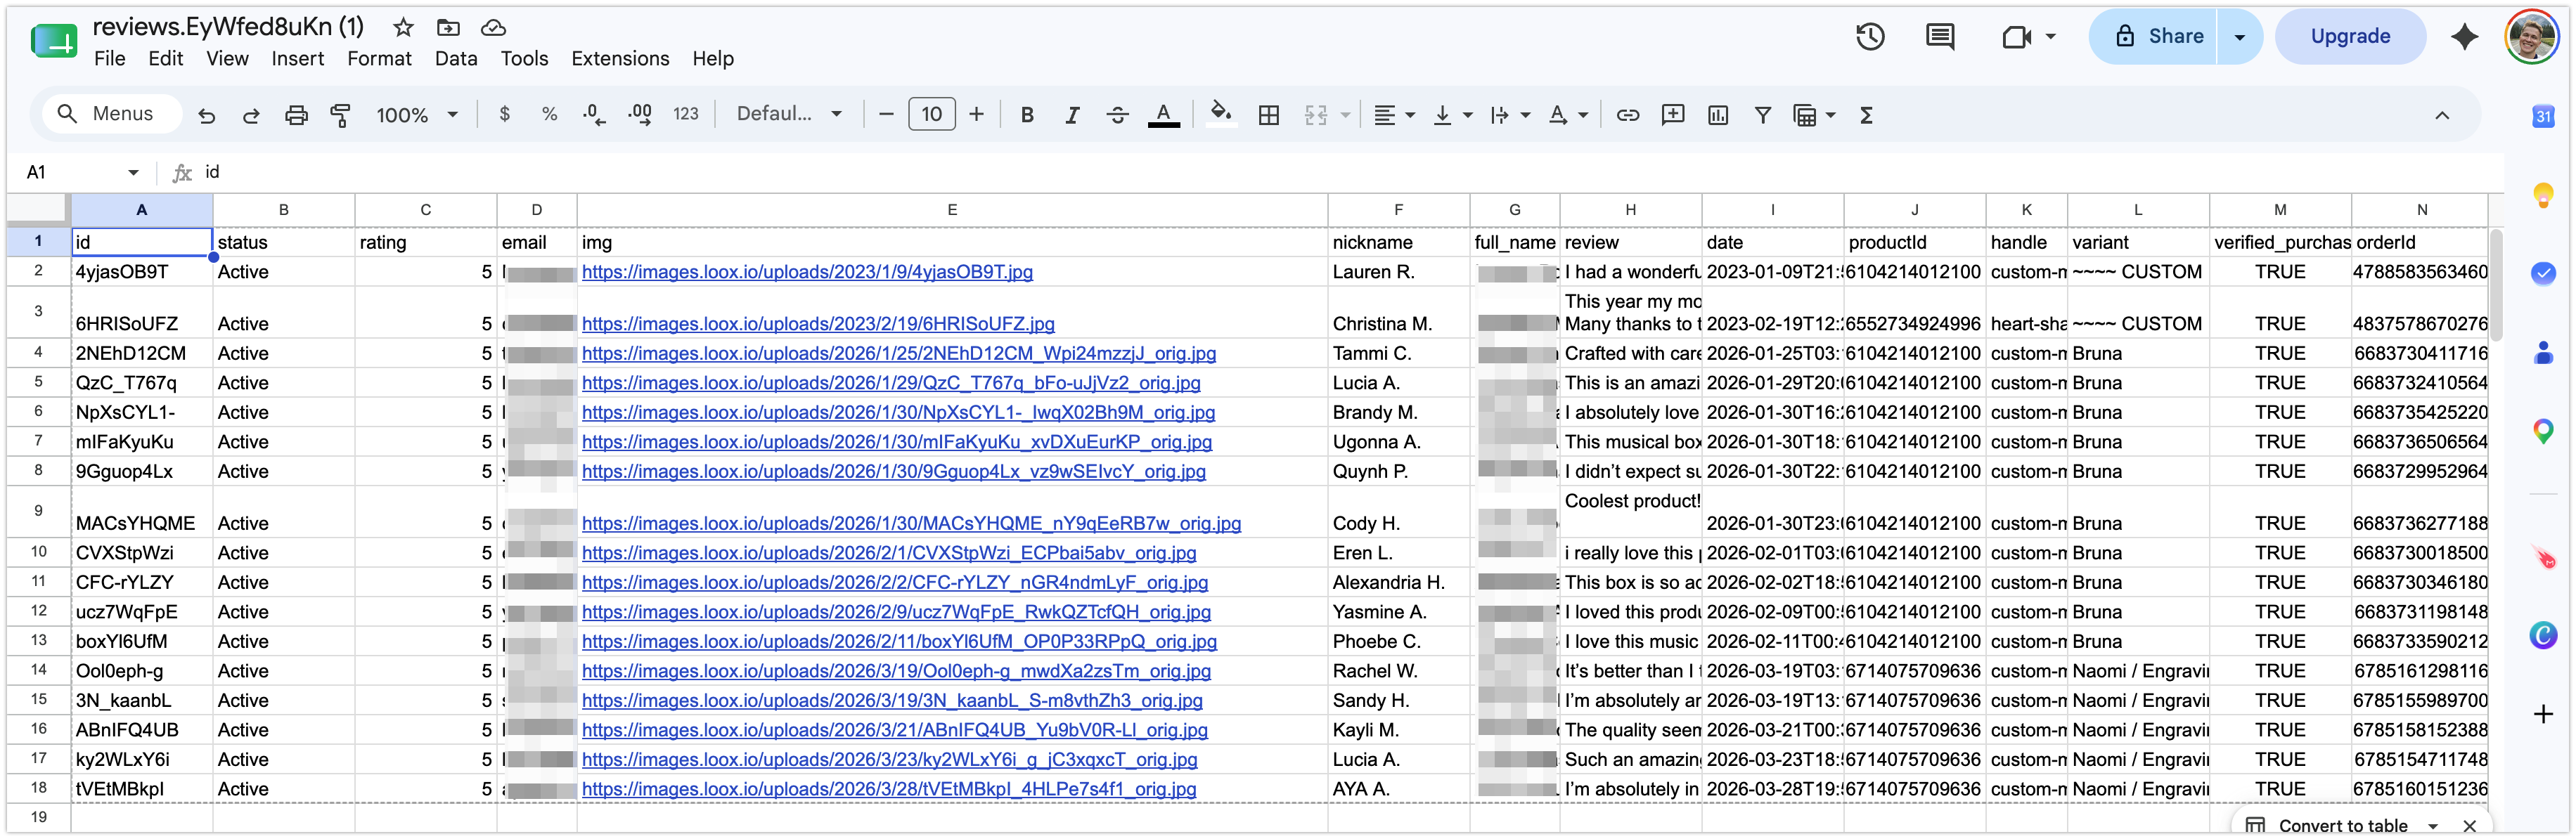Click the Share button
2576x839 pixels.
[2153, 37]
